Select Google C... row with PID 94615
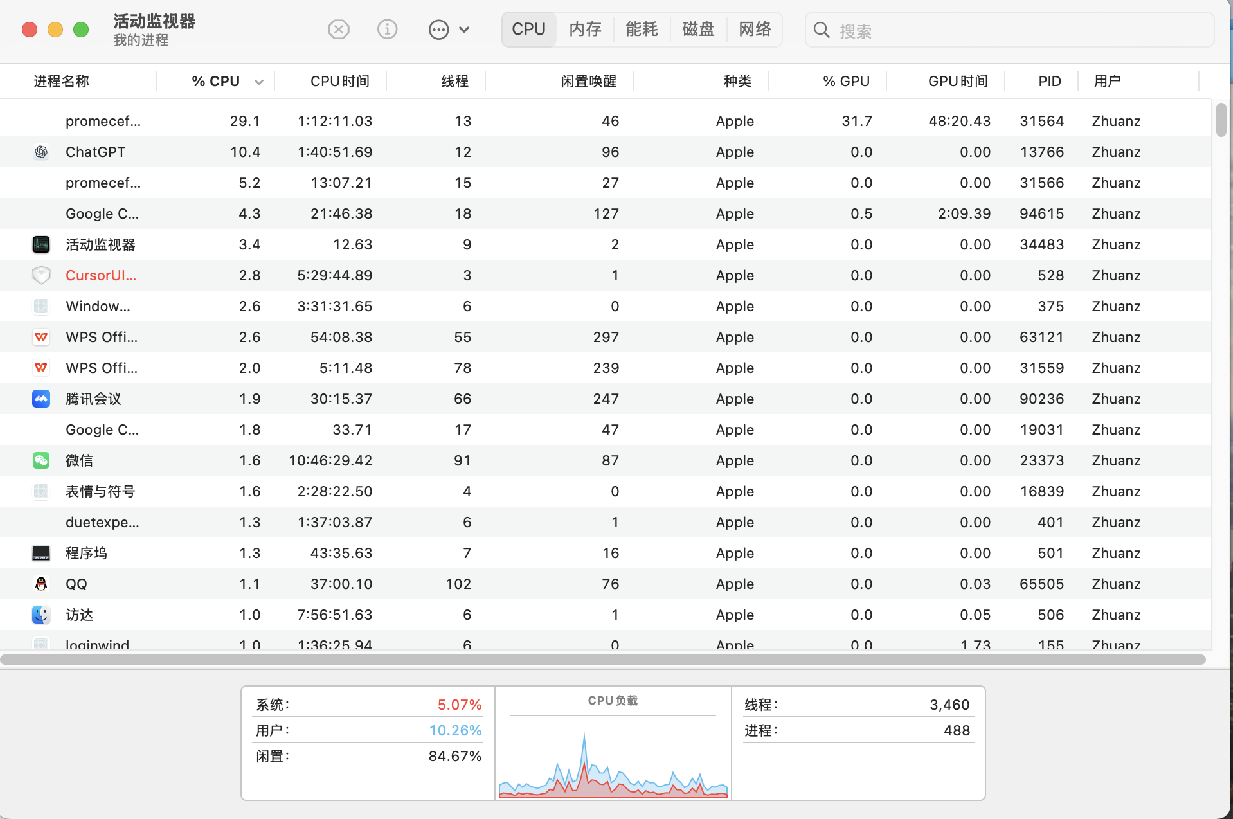Viewport: 1233px width, 819px height. (x=606, y=213)
